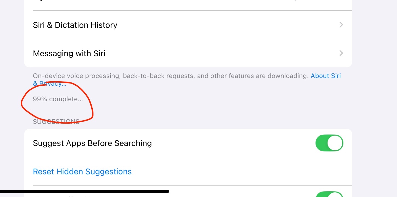
Task: Expand the Siri & Dictation History settings
Action: point(188,25)
